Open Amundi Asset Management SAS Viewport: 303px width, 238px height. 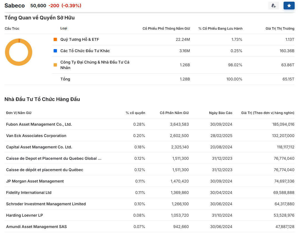[37, 227]
